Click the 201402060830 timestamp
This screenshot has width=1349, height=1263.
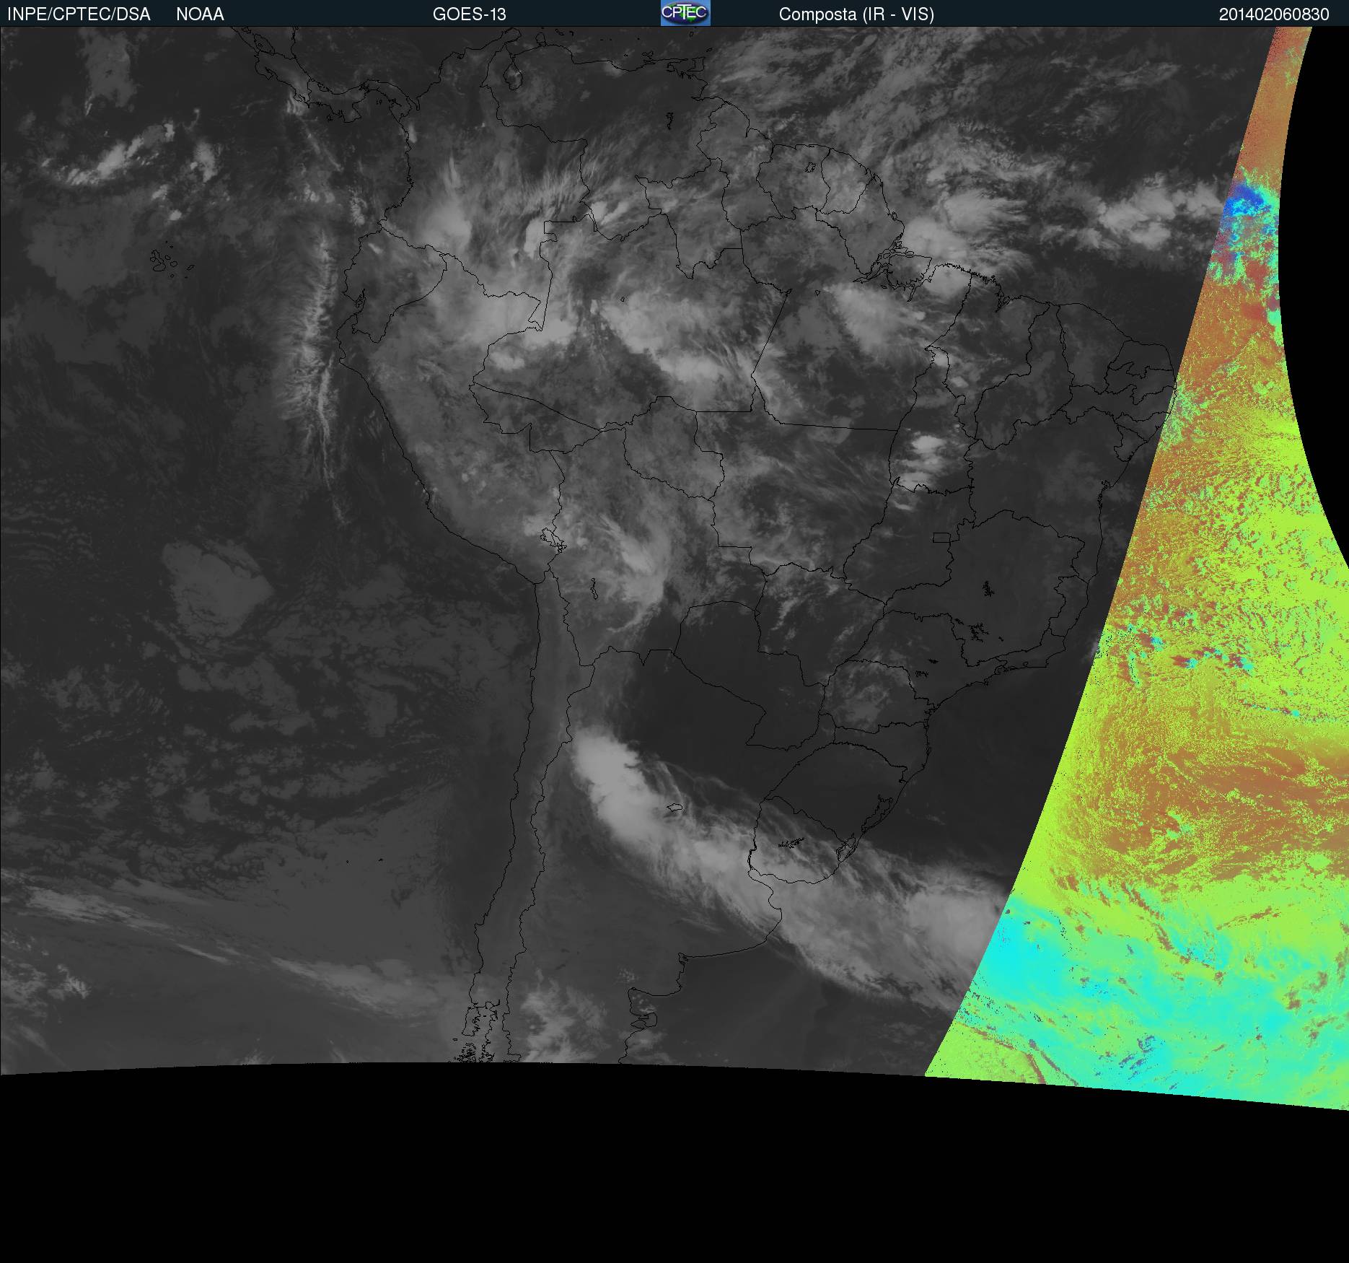pos(1274,14)
